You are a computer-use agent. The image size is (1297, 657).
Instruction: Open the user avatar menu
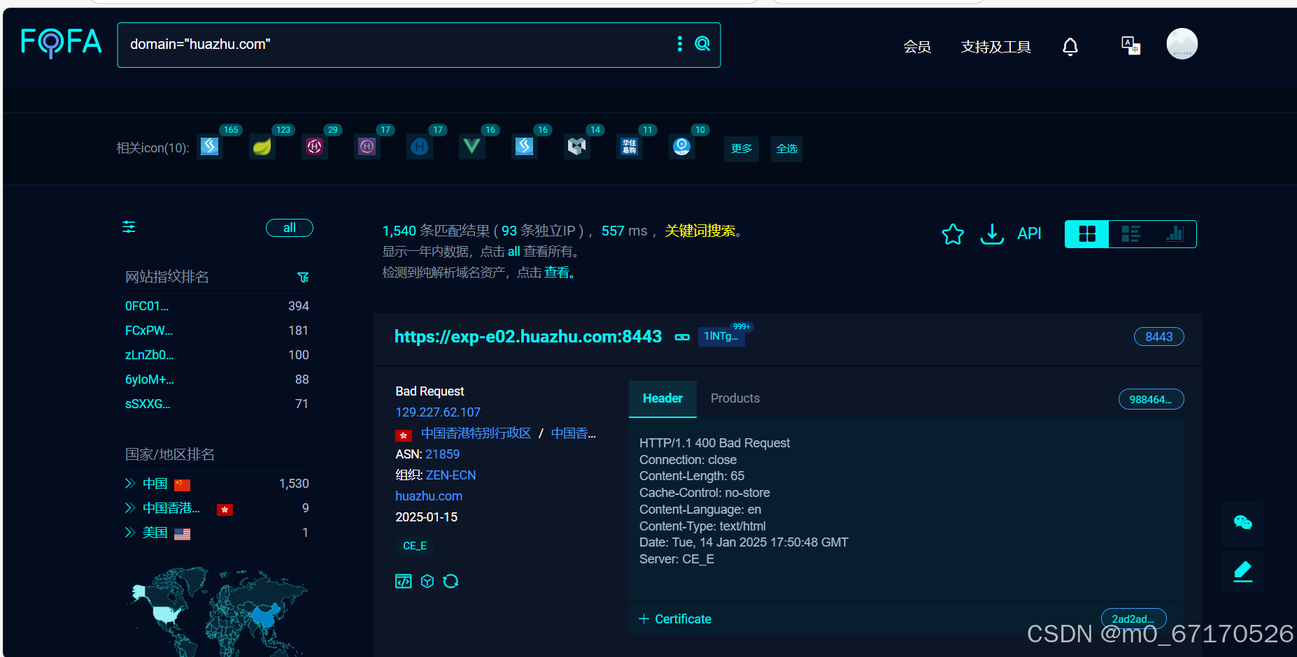tap(1182, 44)
